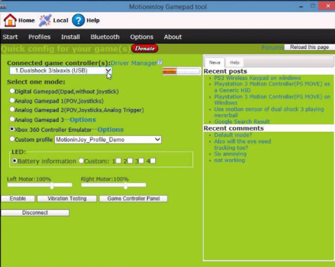335x267 pixels.
Task: Check LED checkbox 3
Action: point(141,160)
